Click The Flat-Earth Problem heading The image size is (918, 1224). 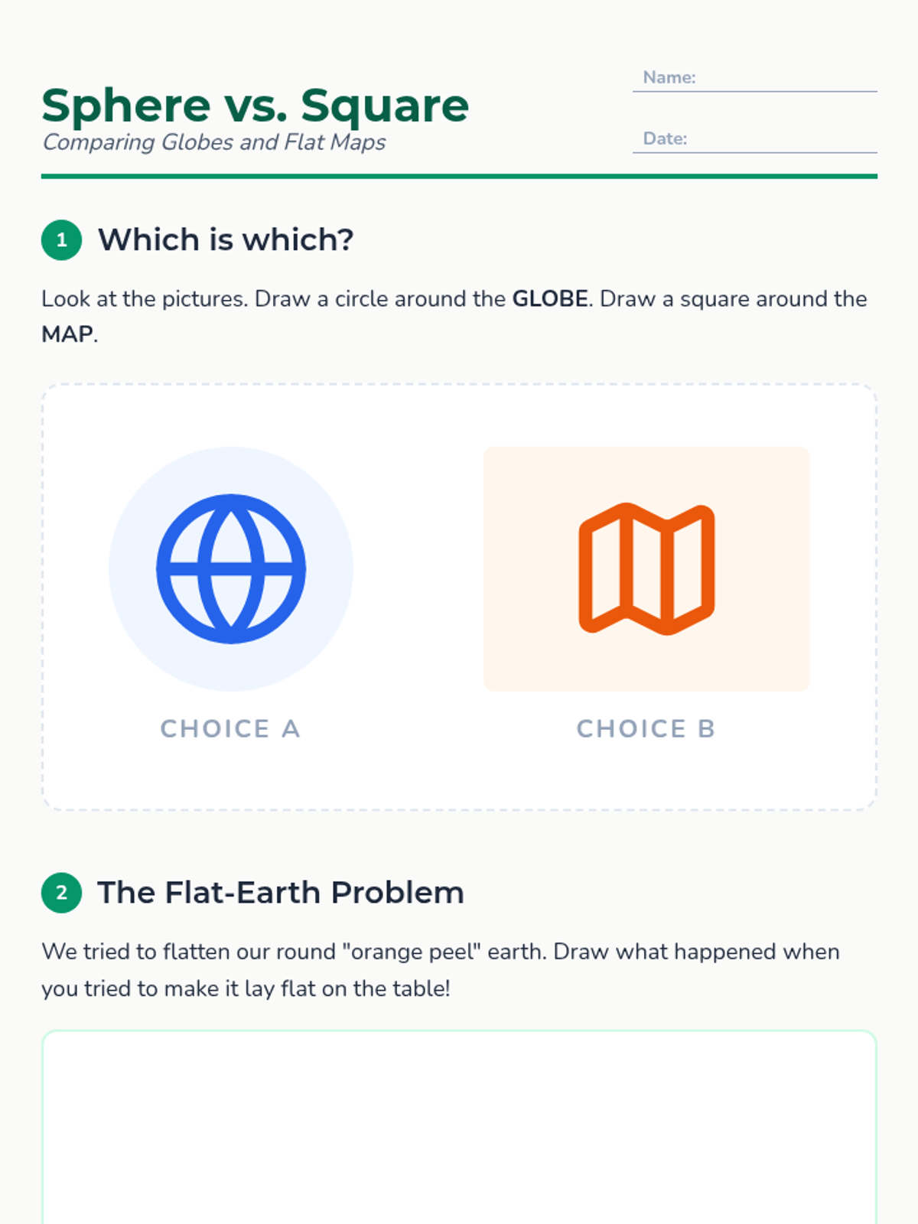(281, 893)
